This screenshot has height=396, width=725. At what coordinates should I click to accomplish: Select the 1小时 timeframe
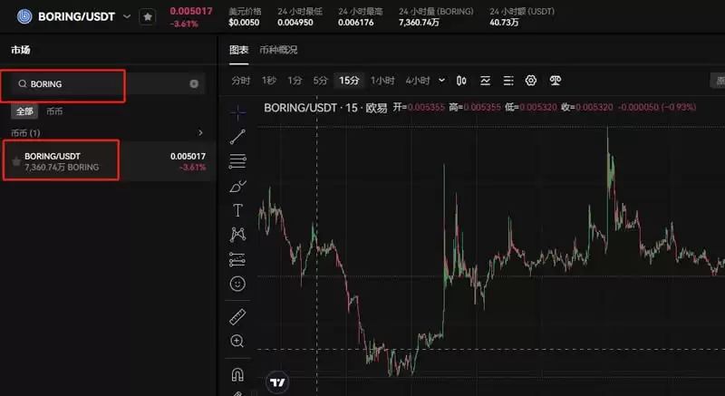coord(382,81)
